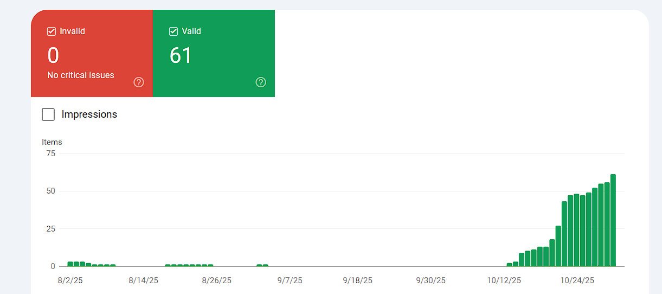Click the 50 value on the y-axis
The image size is (662, 294).
[x=50, y=191]
